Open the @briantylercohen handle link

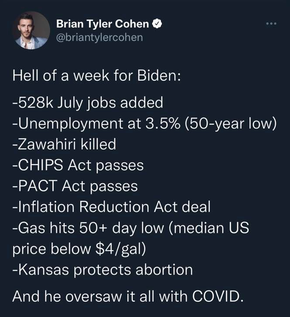coord(99,38)
